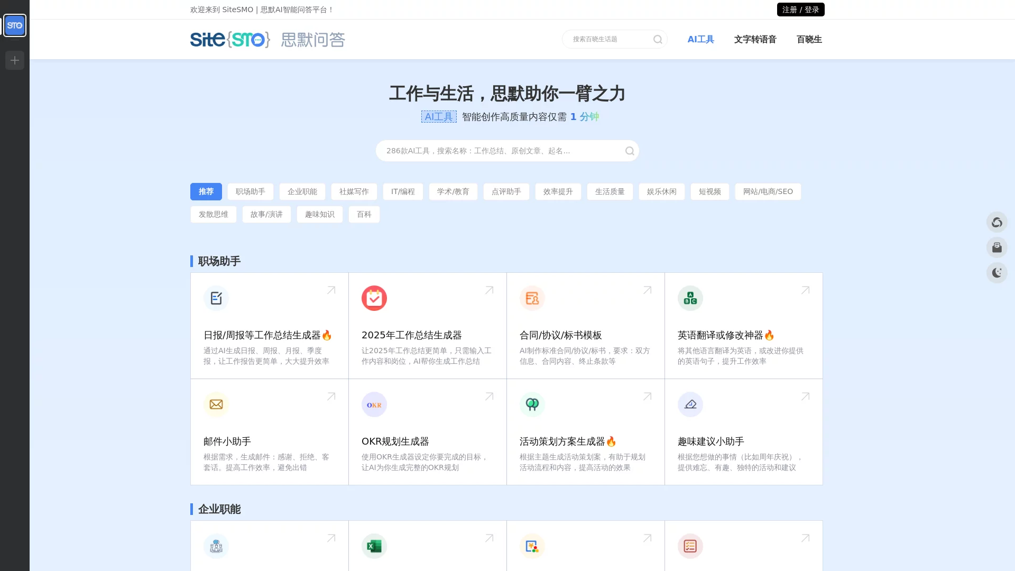Click the ABC translation icon for 英语翻译或修改神器

coord(690,298)
